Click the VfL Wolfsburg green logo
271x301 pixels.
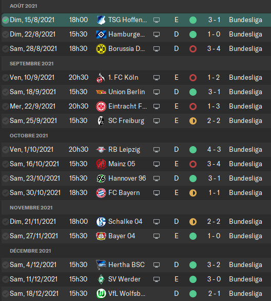(x=101, y=294)
